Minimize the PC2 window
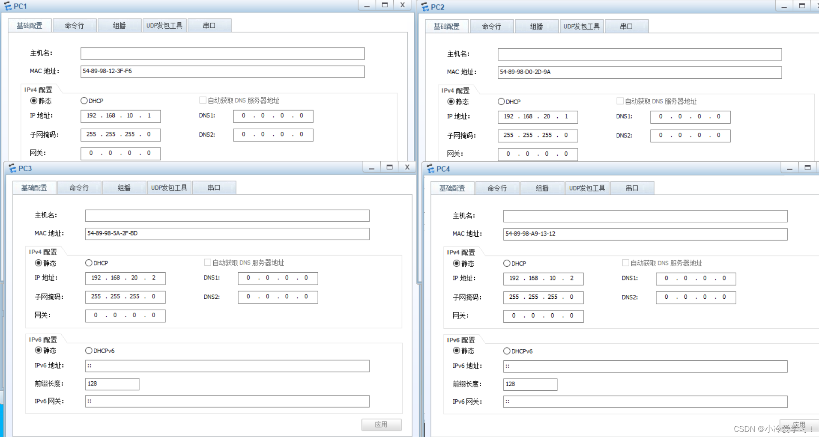The height and width of the screenshot is (437, 819). (x=784, y=6)
